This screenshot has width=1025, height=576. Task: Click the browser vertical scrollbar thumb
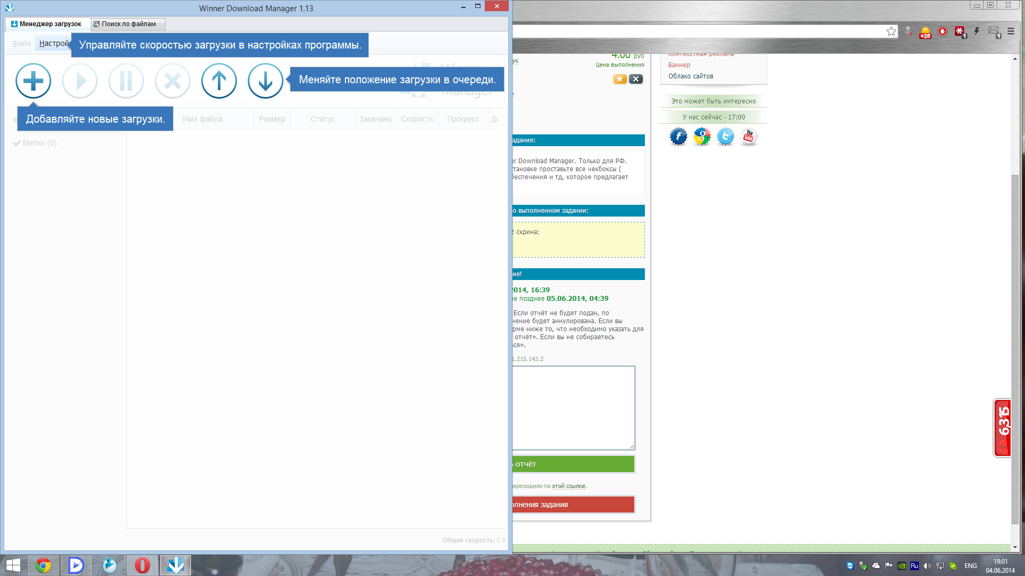(1015, 349)
